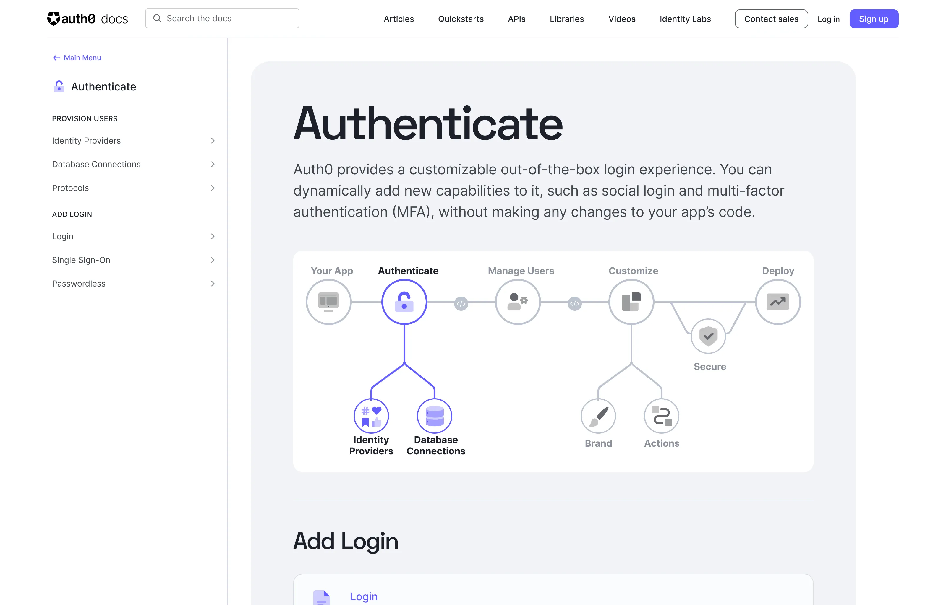Screen dimensions: 946x605
Task: Select the Customize layout icon in the diagram
Action: click(631, 302)
